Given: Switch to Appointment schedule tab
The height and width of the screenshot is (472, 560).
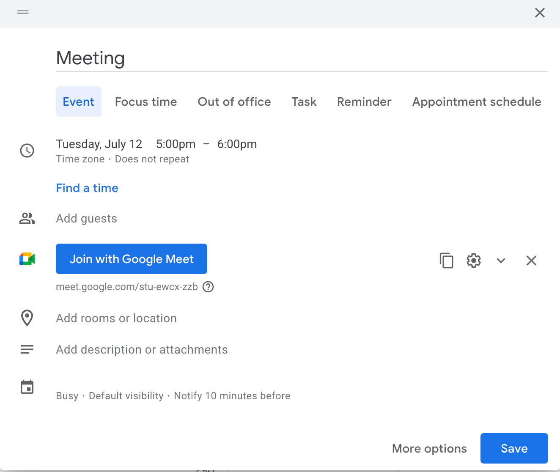Looking at the screenshot, I should [477, 102].
